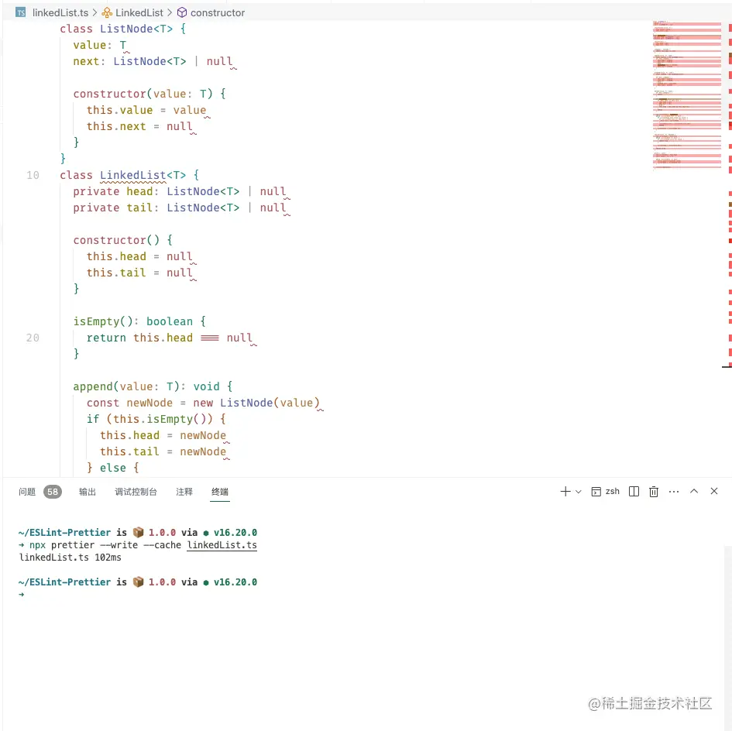Click 'this.value = value' assignment line
The image size is (732, 731).
146,110
